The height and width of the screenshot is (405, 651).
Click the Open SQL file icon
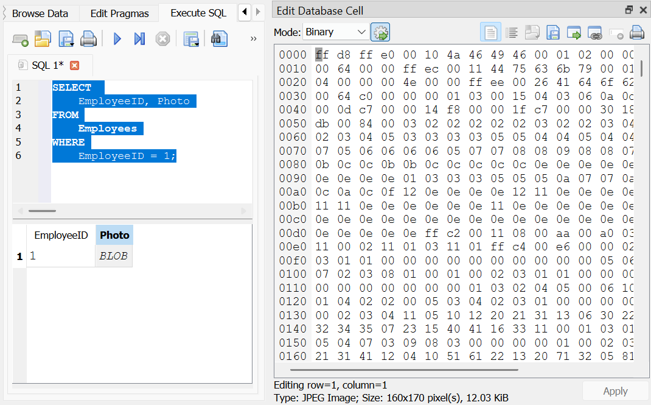[43, 40]
